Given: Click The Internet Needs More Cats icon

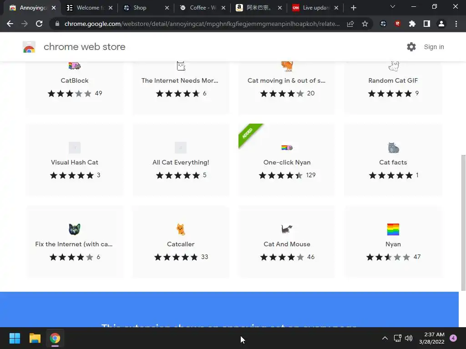Looking at the screenshot, I should click(x=181, y=65).
